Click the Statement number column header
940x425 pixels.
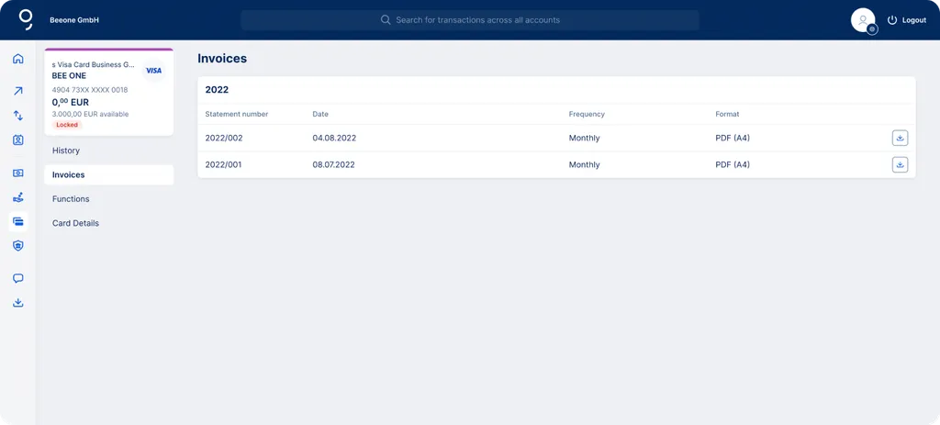click(x=236, y=114)
